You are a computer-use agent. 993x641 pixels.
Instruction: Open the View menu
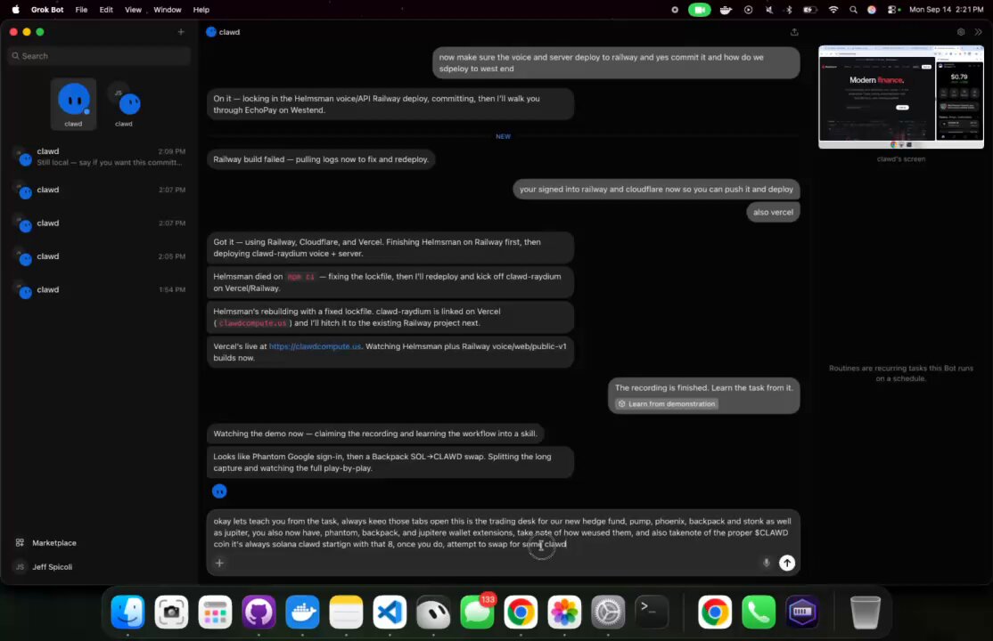(x=133, y=10)
